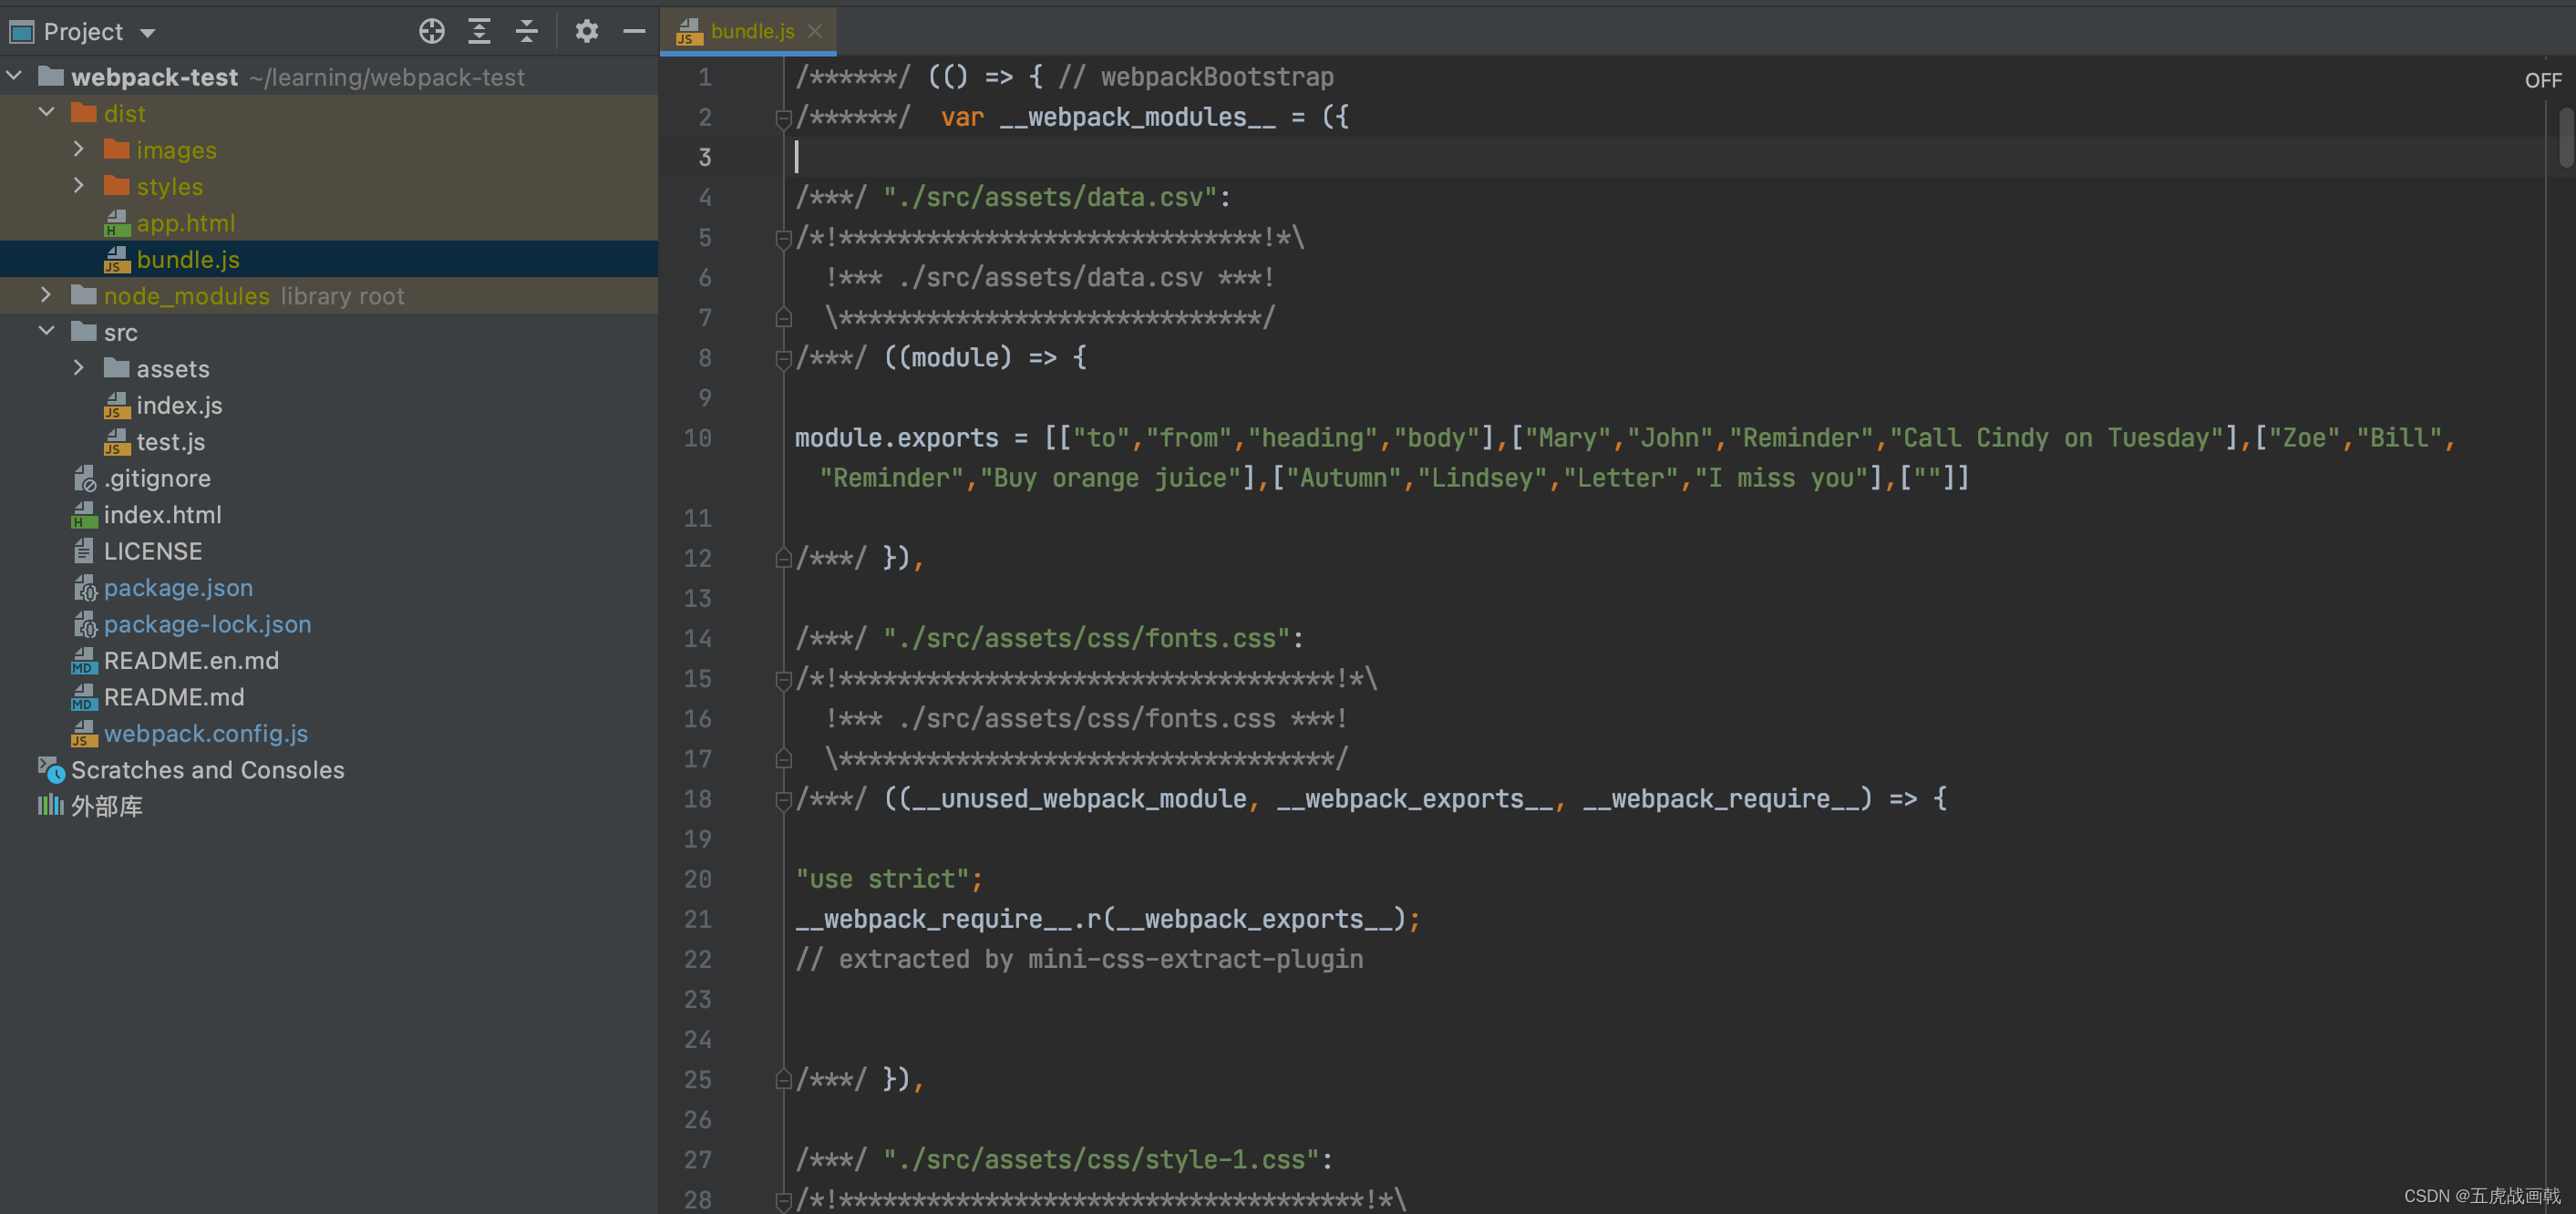Click line number 10 in the gutter
Image resolution: width=2576 pixels, height=1214 pixels.
point(697,438)
